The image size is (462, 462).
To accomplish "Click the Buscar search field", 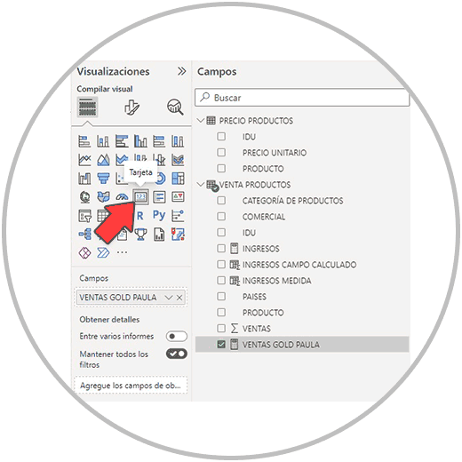I will tap(302, 98).
